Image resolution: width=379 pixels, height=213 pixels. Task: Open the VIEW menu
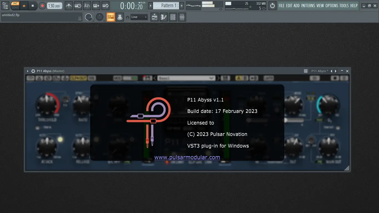(320, 6)
